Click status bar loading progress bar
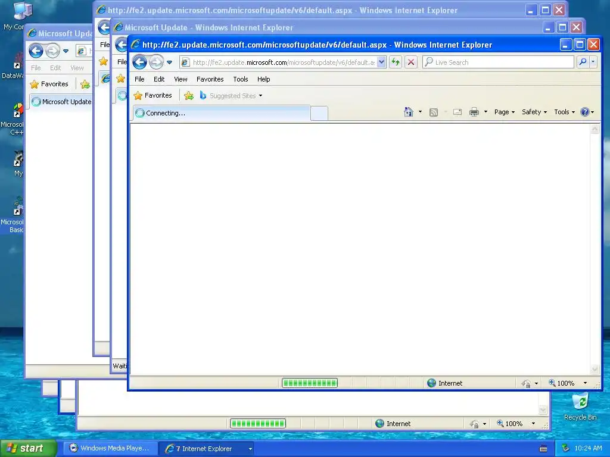 310,383
